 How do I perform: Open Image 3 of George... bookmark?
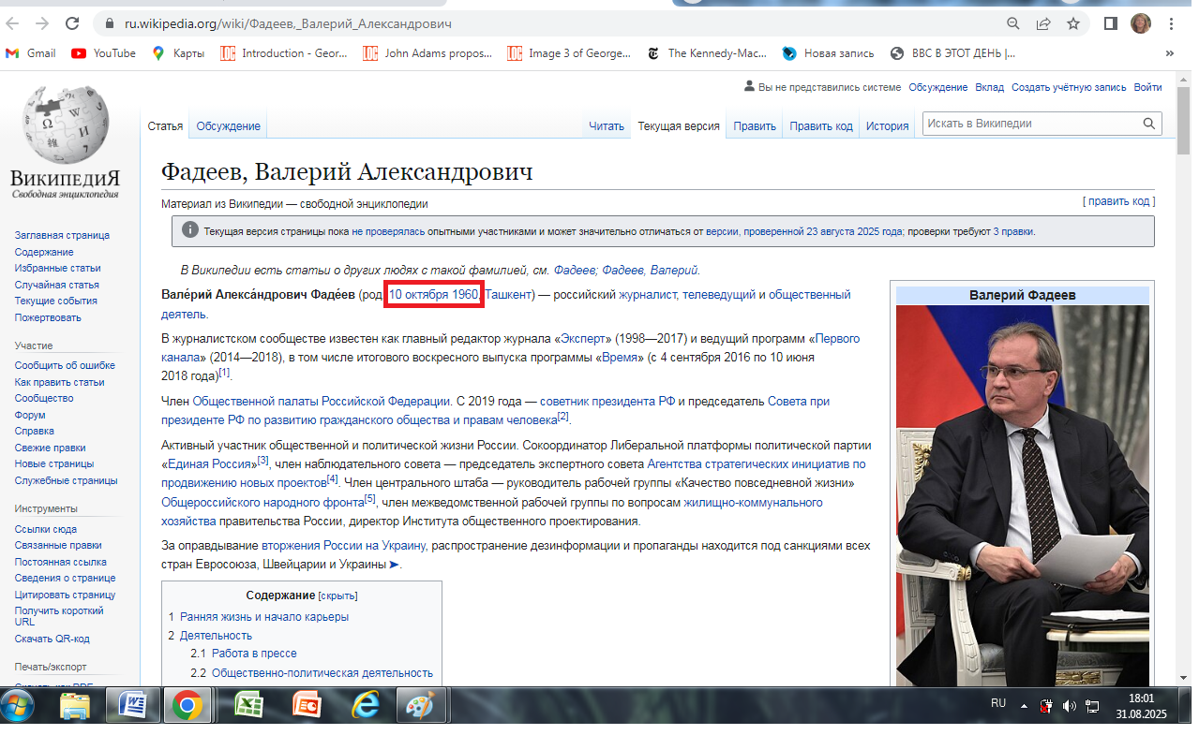(569, 53)
